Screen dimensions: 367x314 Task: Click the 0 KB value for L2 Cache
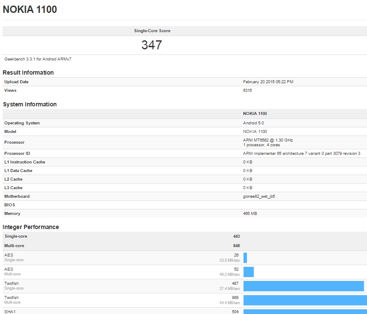tap(248, 179)
